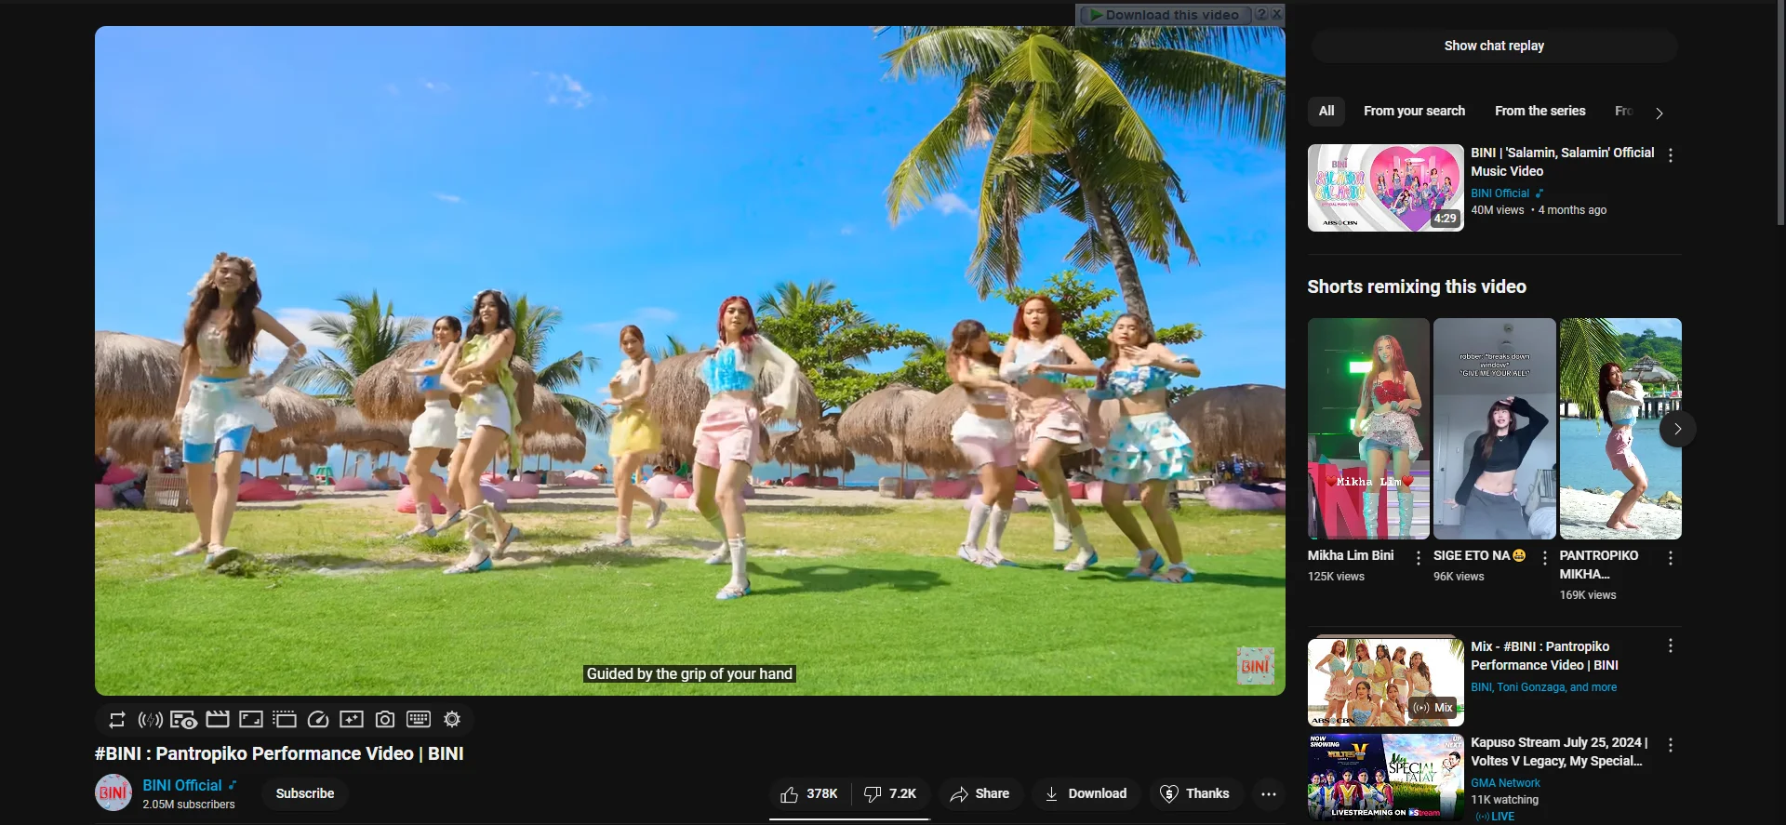Image resolution: width=1786 pixels, height=825 pixels.
Task: Open enhancer settings gear icon
Action: (452, 720)
